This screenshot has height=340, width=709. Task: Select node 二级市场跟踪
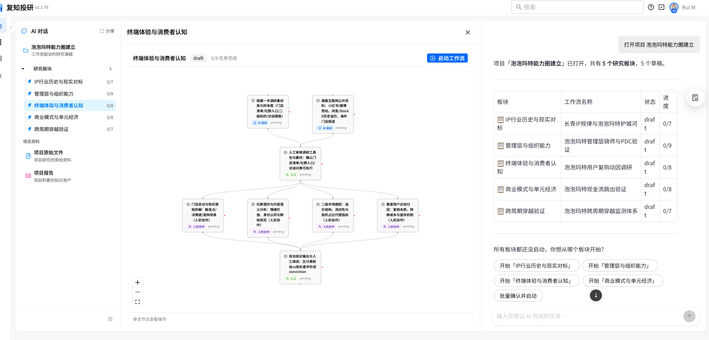click(333, 215)
